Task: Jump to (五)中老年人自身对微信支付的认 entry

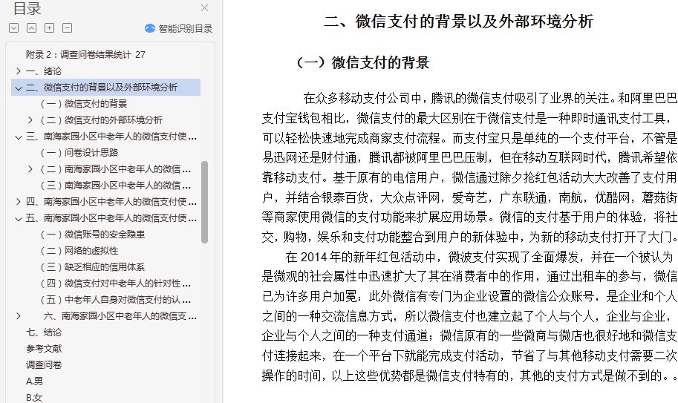Action: 115,300
